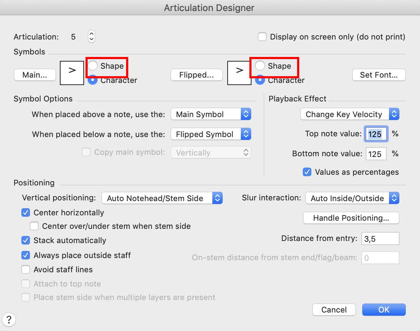Open the 'When placed below a note' dropdown
The width and height of the screenshot is (420, 331).
[x=211, y=134]
